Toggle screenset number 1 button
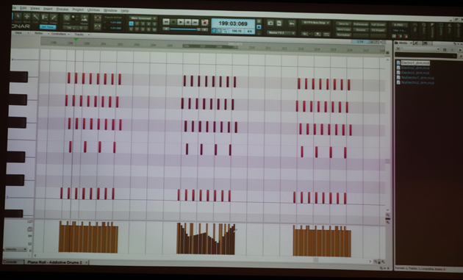The width and height of the screenshot is (463, 280). [x=132, y=24]
